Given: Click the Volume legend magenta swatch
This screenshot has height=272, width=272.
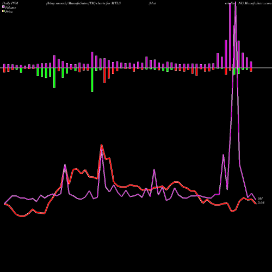Looking at the screenshot, I should (3, 7).
